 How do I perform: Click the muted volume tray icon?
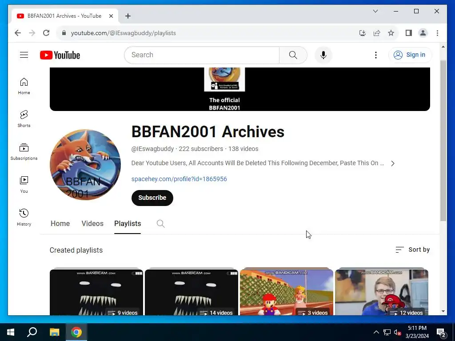(x=397, y=332)
